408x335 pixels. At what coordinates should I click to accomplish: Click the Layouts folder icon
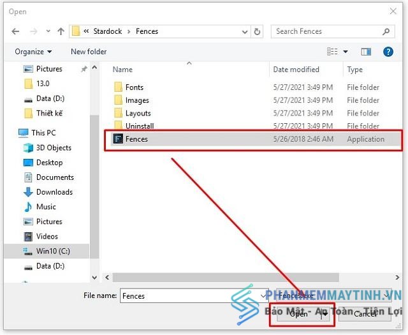point(118,113)
